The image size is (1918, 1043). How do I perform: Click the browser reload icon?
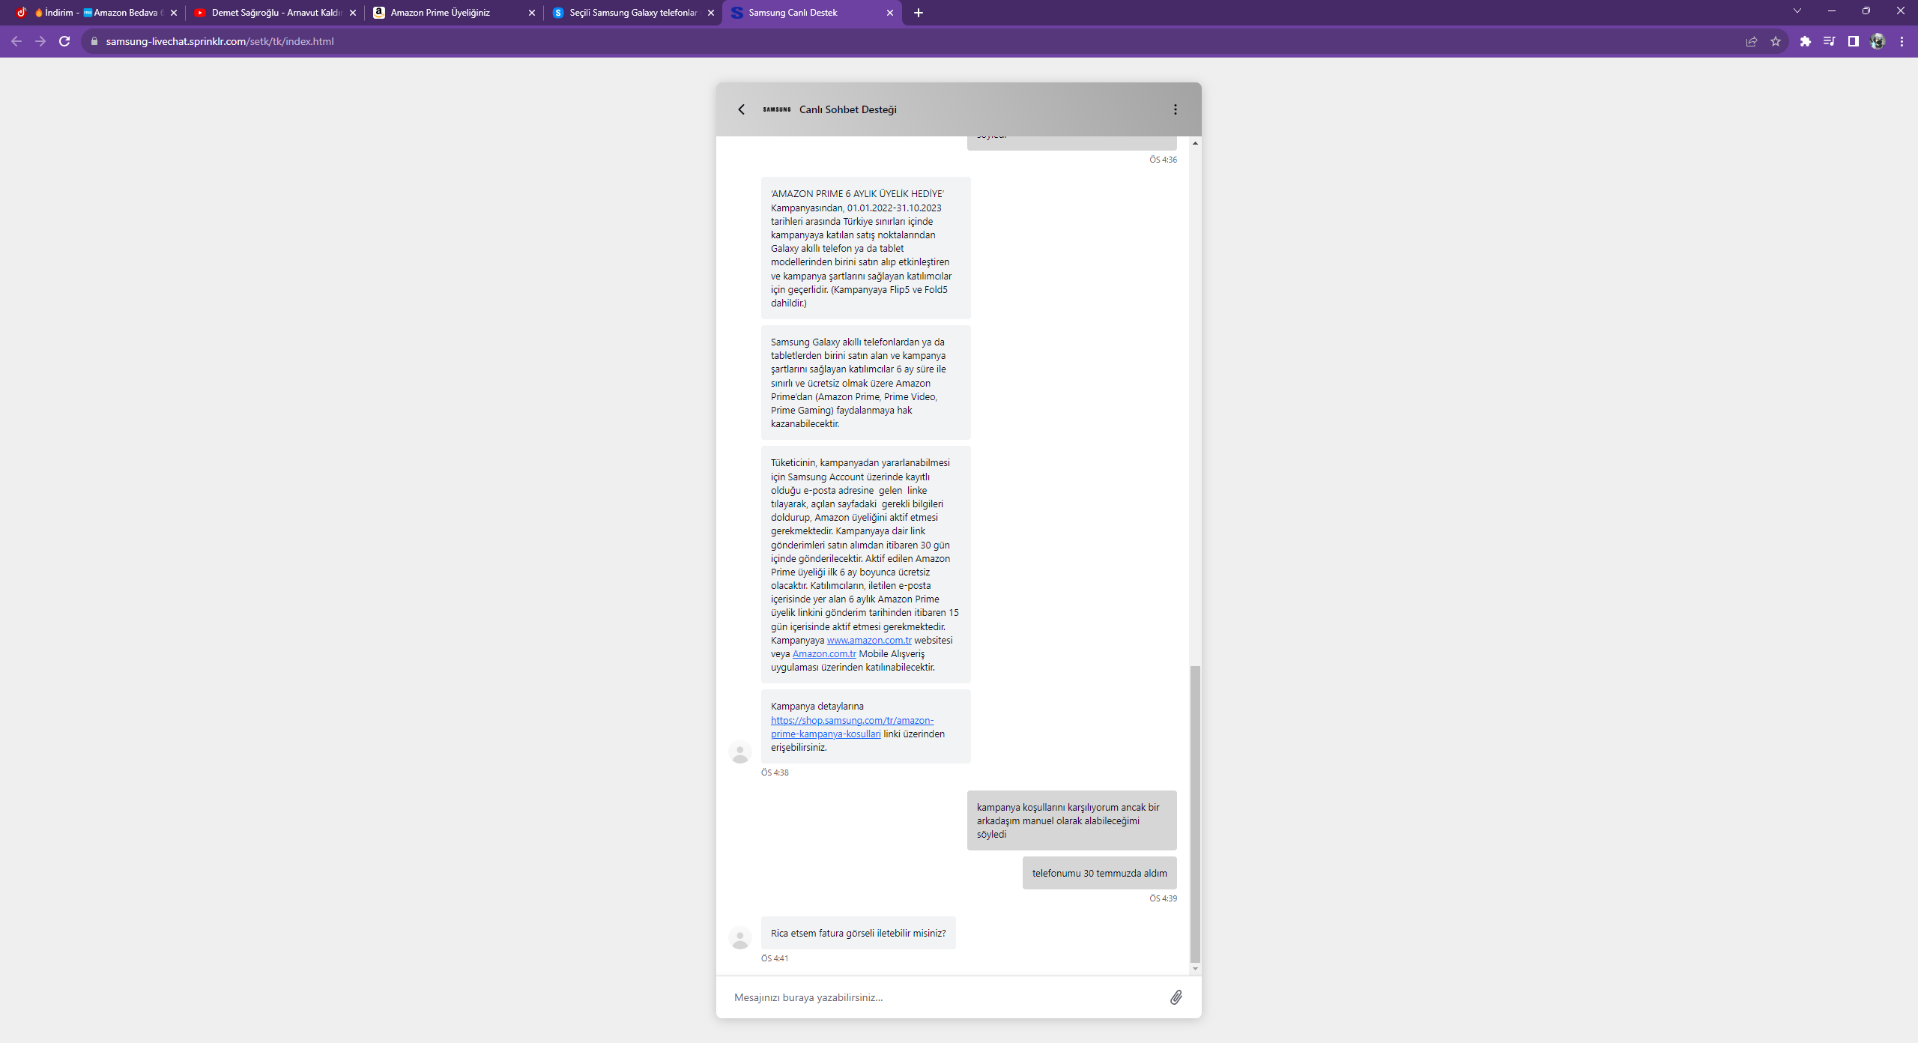(x=64, y=41)
